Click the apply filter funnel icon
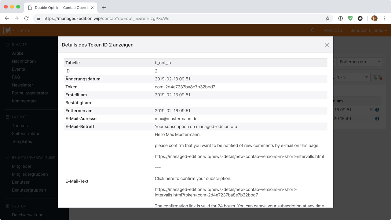The image size is (391, 220). pyautogui.click(x=375, y=78)
